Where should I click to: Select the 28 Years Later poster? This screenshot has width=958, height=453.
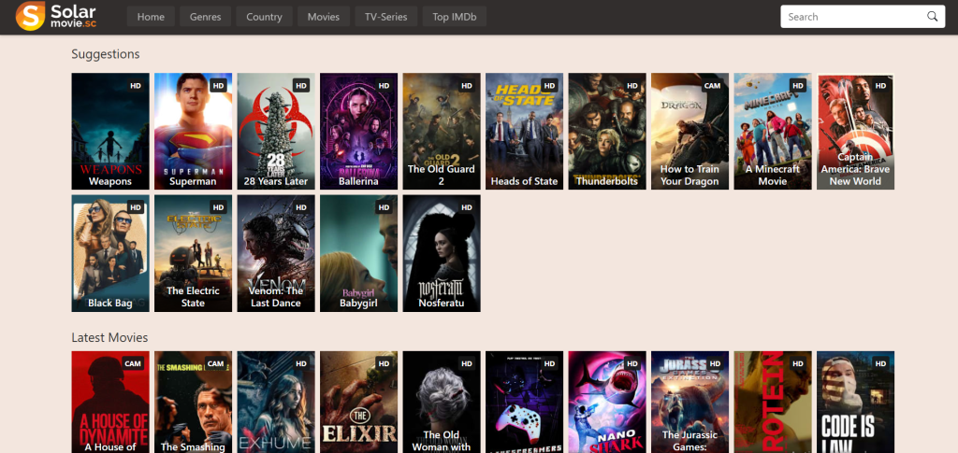tap(276, 131)
